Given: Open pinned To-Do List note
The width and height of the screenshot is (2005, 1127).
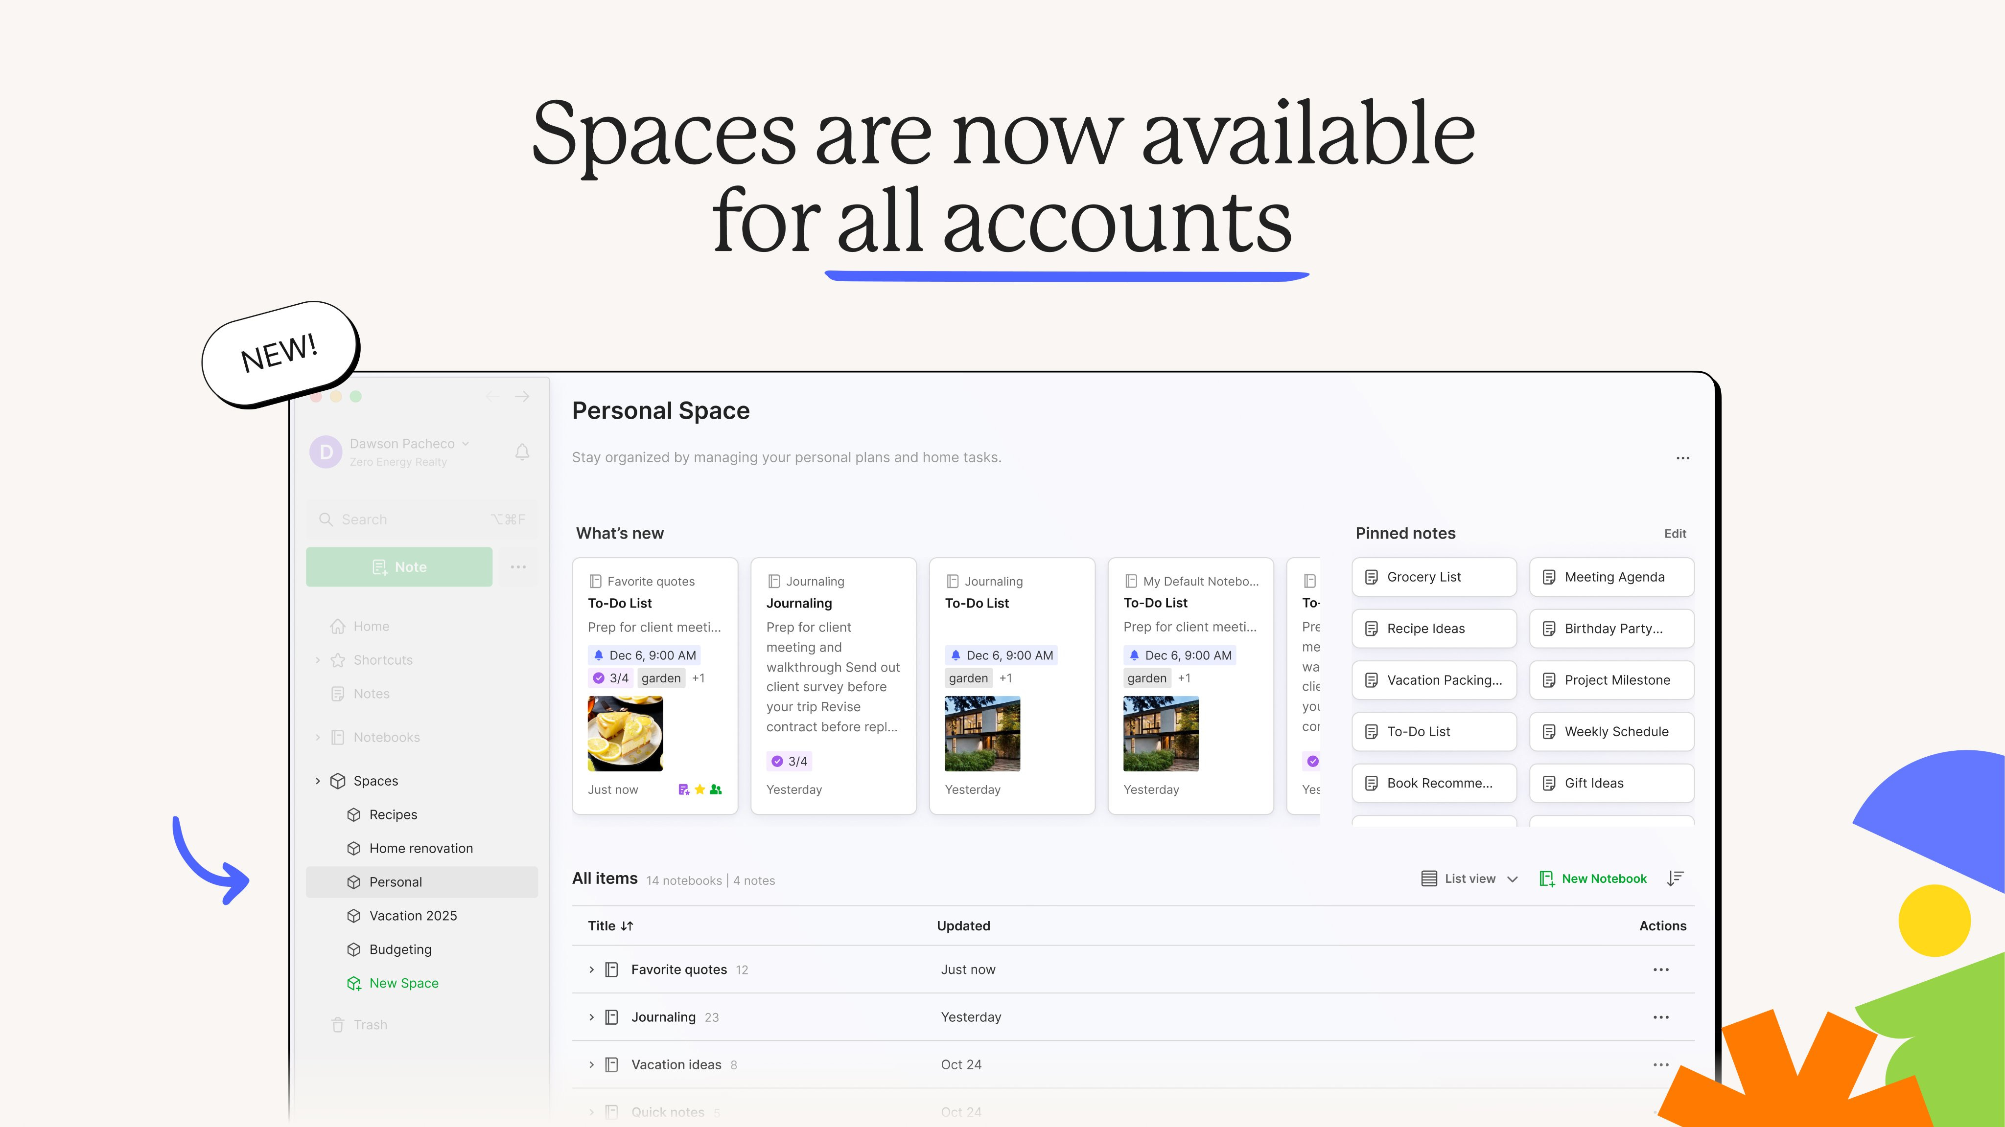Looking at the screenshot, I should (1434, 732).
